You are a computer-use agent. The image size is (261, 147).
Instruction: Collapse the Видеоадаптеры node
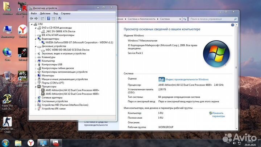coord(36,39)
